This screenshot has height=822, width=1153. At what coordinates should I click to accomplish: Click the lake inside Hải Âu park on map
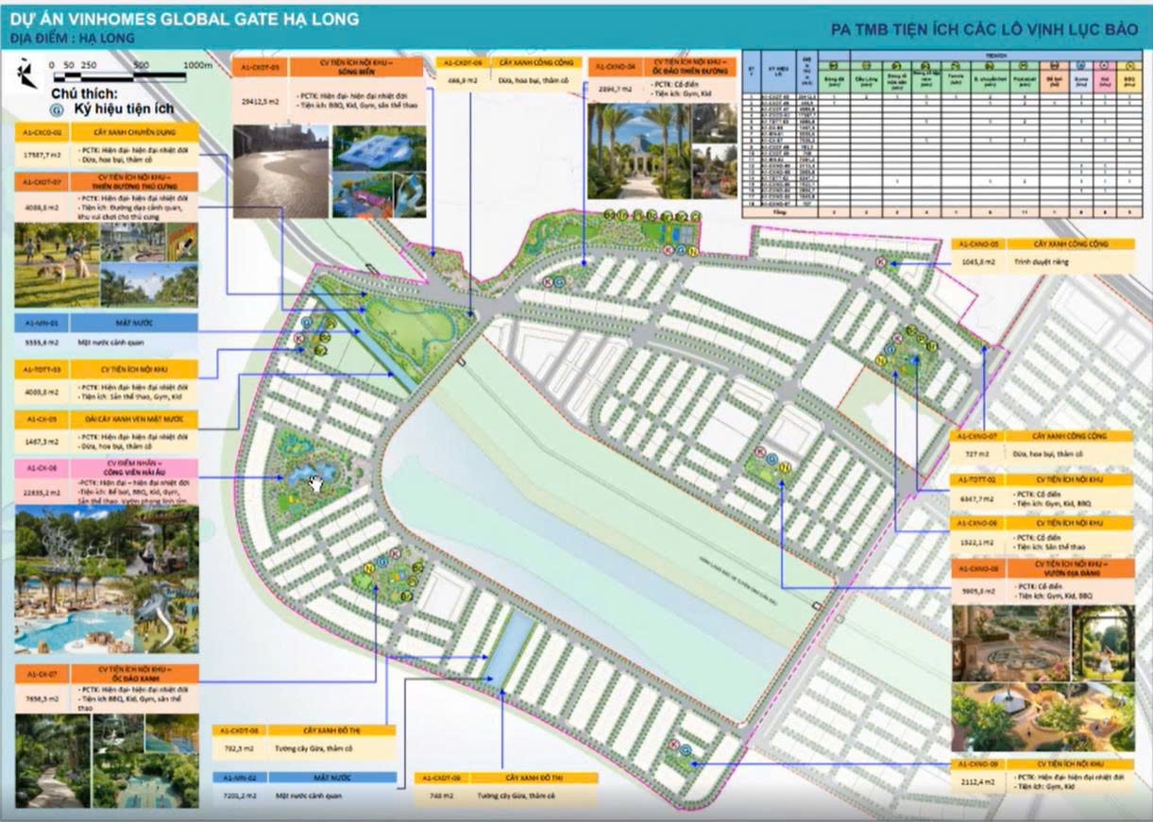pos(313,472)
